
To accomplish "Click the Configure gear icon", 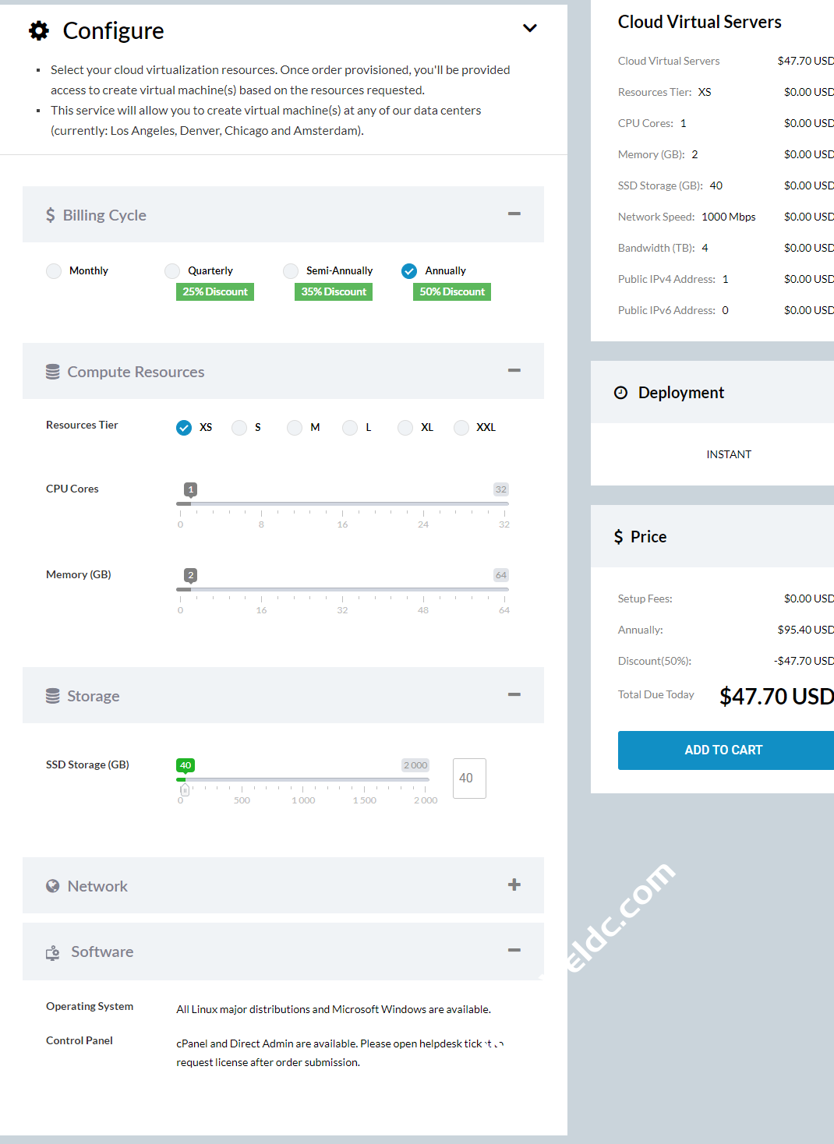I will 39,30.
